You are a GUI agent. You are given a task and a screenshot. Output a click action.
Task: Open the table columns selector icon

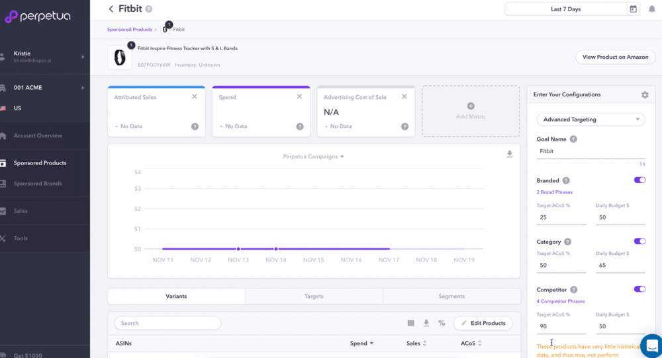pos(411,323)
